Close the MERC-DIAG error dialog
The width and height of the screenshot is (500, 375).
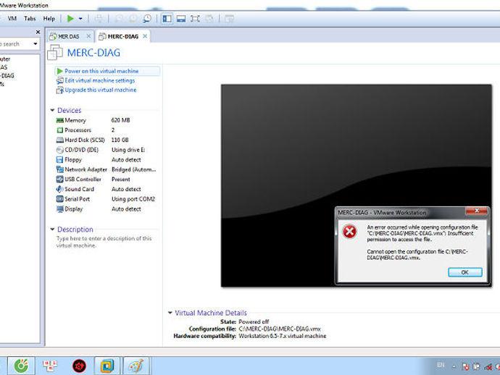(477, 211)
